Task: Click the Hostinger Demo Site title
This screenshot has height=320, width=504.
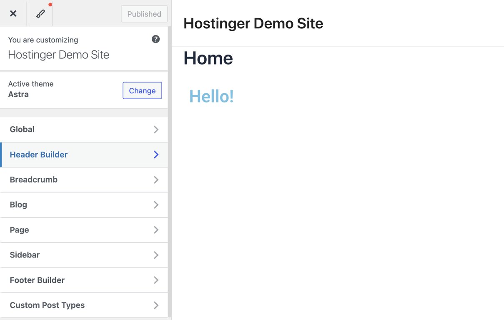Action: tap(253, 23)
